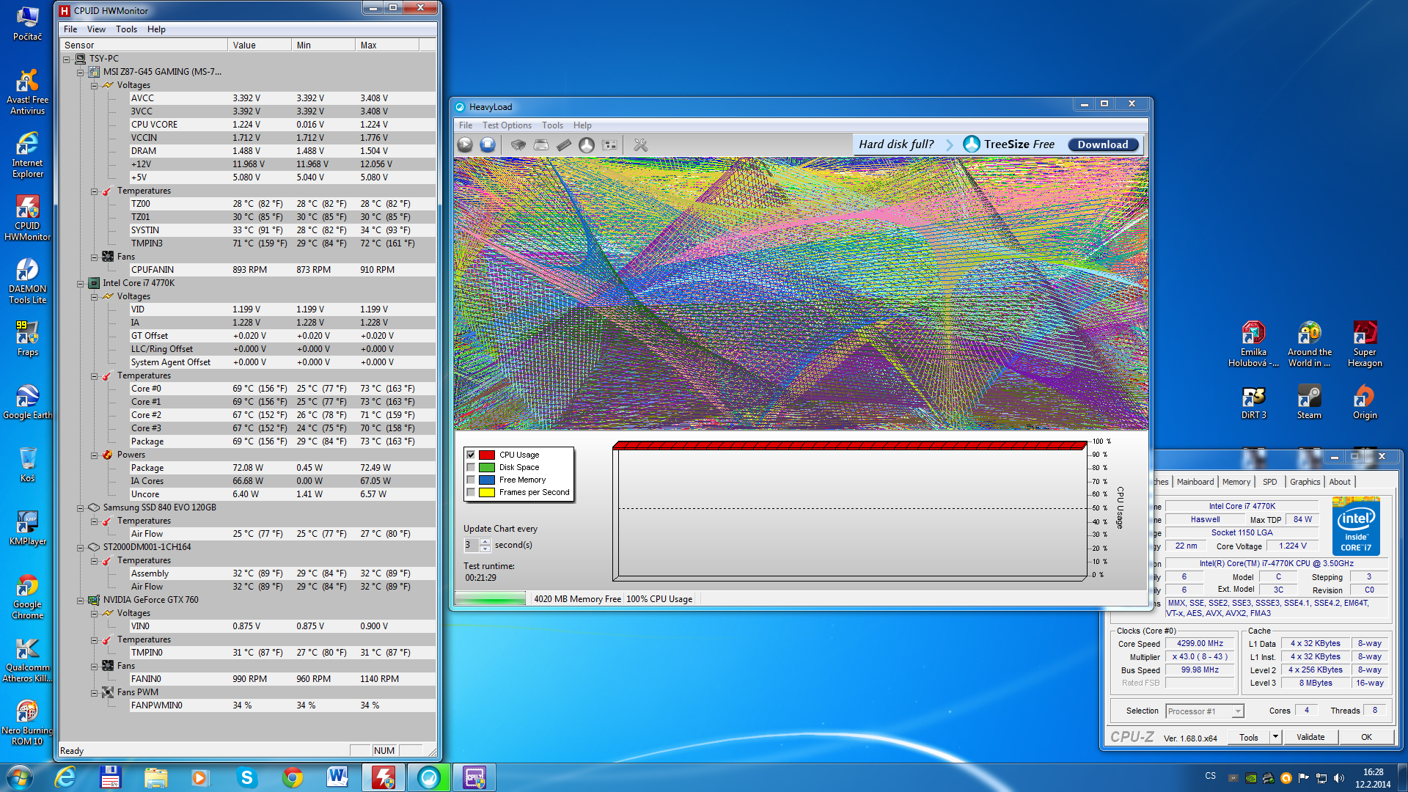Open Google Earth desktop icon
1408x792 pixels.
[x=27, y=401]
